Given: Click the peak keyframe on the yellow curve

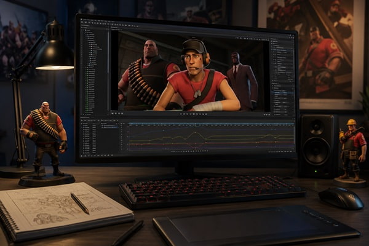Looking at the screenshot, I should point(196,133).
